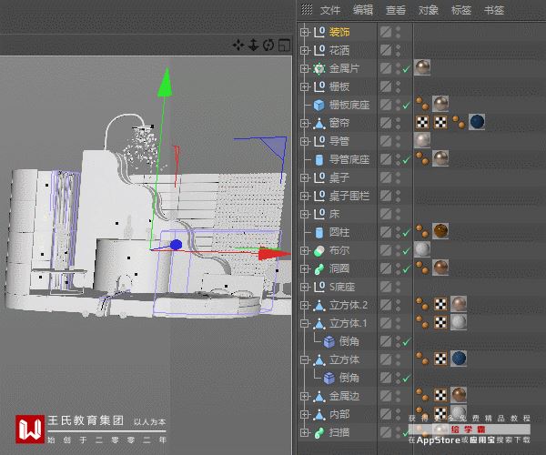Expand the 金属边 object

click(x=305, y=396)
